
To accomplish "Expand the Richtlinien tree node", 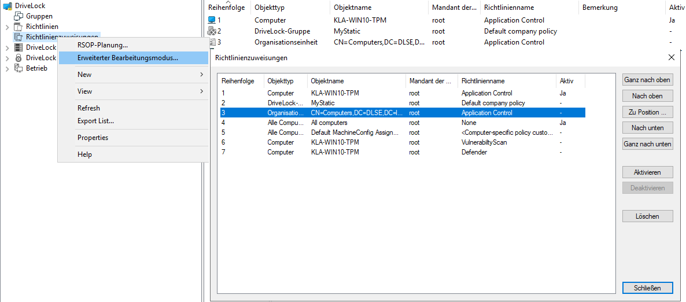I will coord(8,27).
